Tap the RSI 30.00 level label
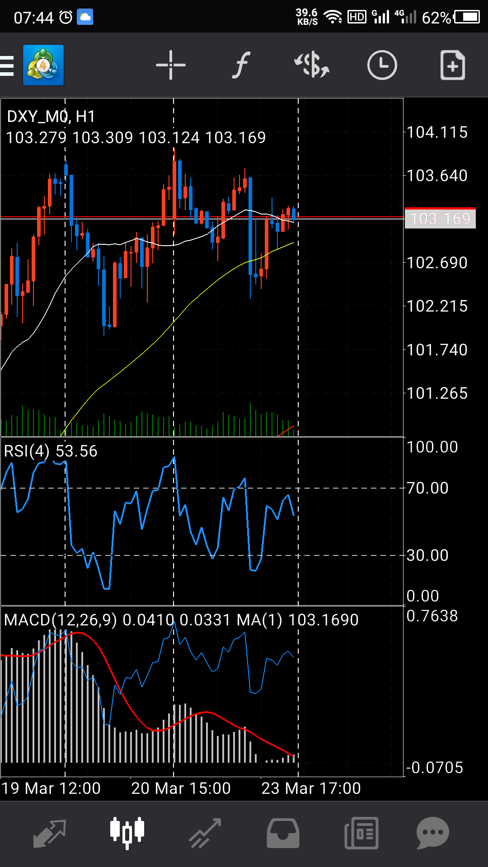 427,555
